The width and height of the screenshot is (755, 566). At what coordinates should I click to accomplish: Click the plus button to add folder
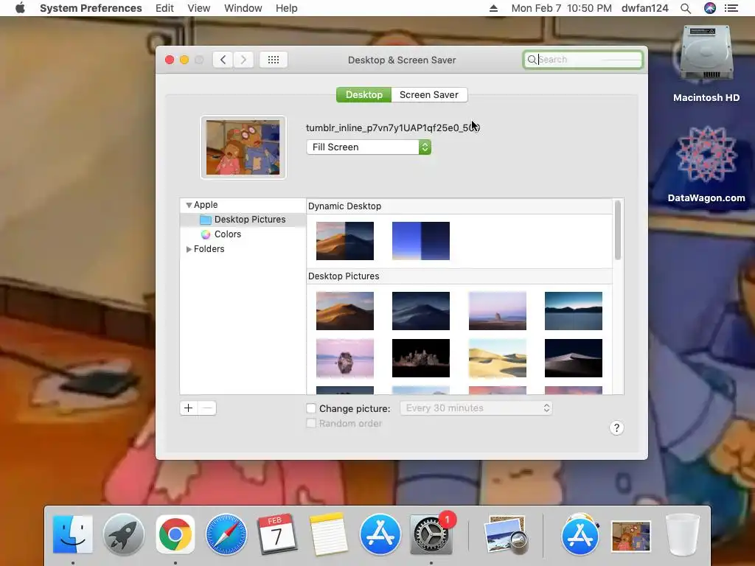pos(189,408)
